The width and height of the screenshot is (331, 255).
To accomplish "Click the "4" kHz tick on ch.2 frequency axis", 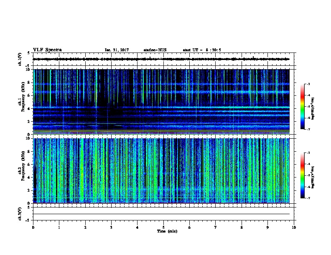I will (30, 177).
